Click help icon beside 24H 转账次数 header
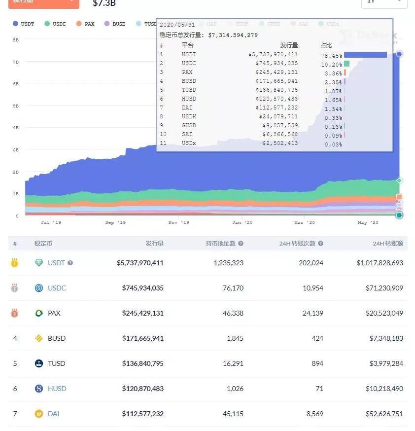 pos(321,244)
